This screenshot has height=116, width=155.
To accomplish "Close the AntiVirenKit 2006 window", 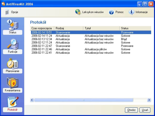I will point(151,4).
